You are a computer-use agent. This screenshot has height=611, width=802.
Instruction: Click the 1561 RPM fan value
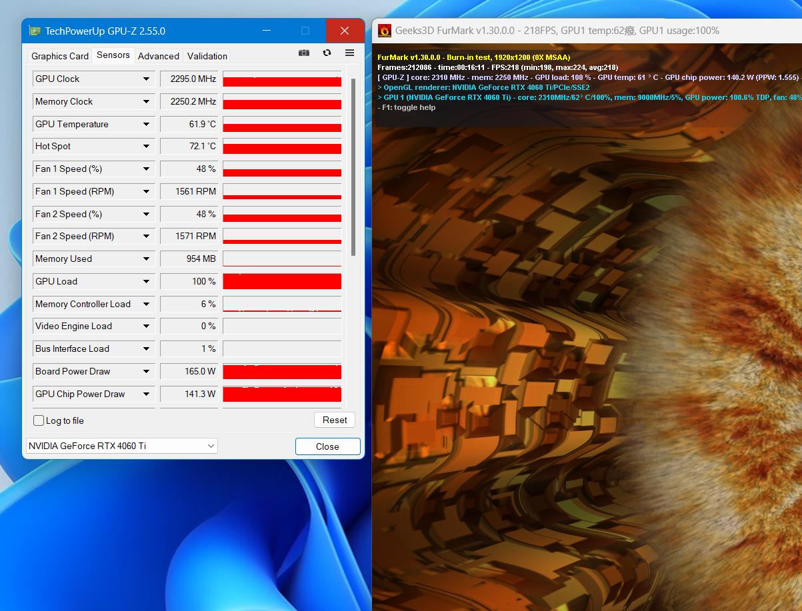pyautogui.click(x=189, y=192)
